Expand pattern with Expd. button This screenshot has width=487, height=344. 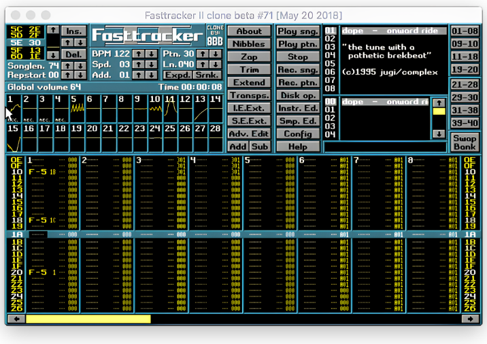[178, 75]
